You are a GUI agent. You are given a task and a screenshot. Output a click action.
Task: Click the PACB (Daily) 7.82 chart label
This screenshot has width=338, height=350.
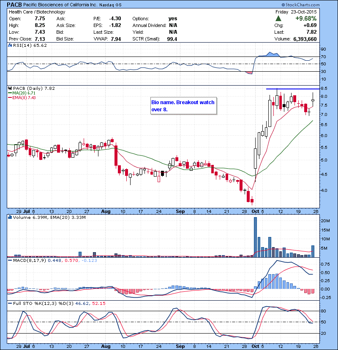(34, 88)
